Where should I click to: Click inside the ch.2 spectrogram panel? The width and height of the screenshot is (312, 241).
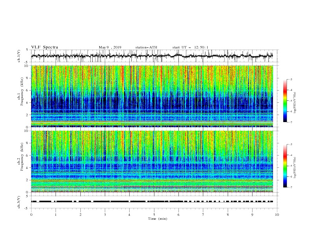point(152,161)
